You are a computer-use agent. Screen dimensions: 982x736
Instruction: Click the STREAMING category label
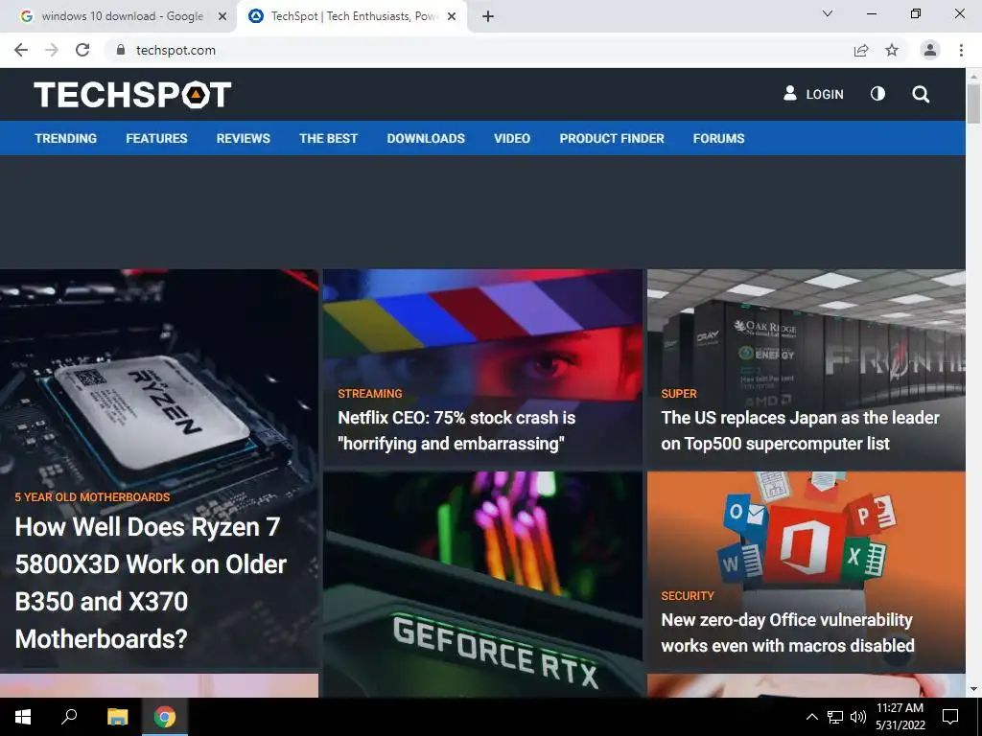coord(369,394)
